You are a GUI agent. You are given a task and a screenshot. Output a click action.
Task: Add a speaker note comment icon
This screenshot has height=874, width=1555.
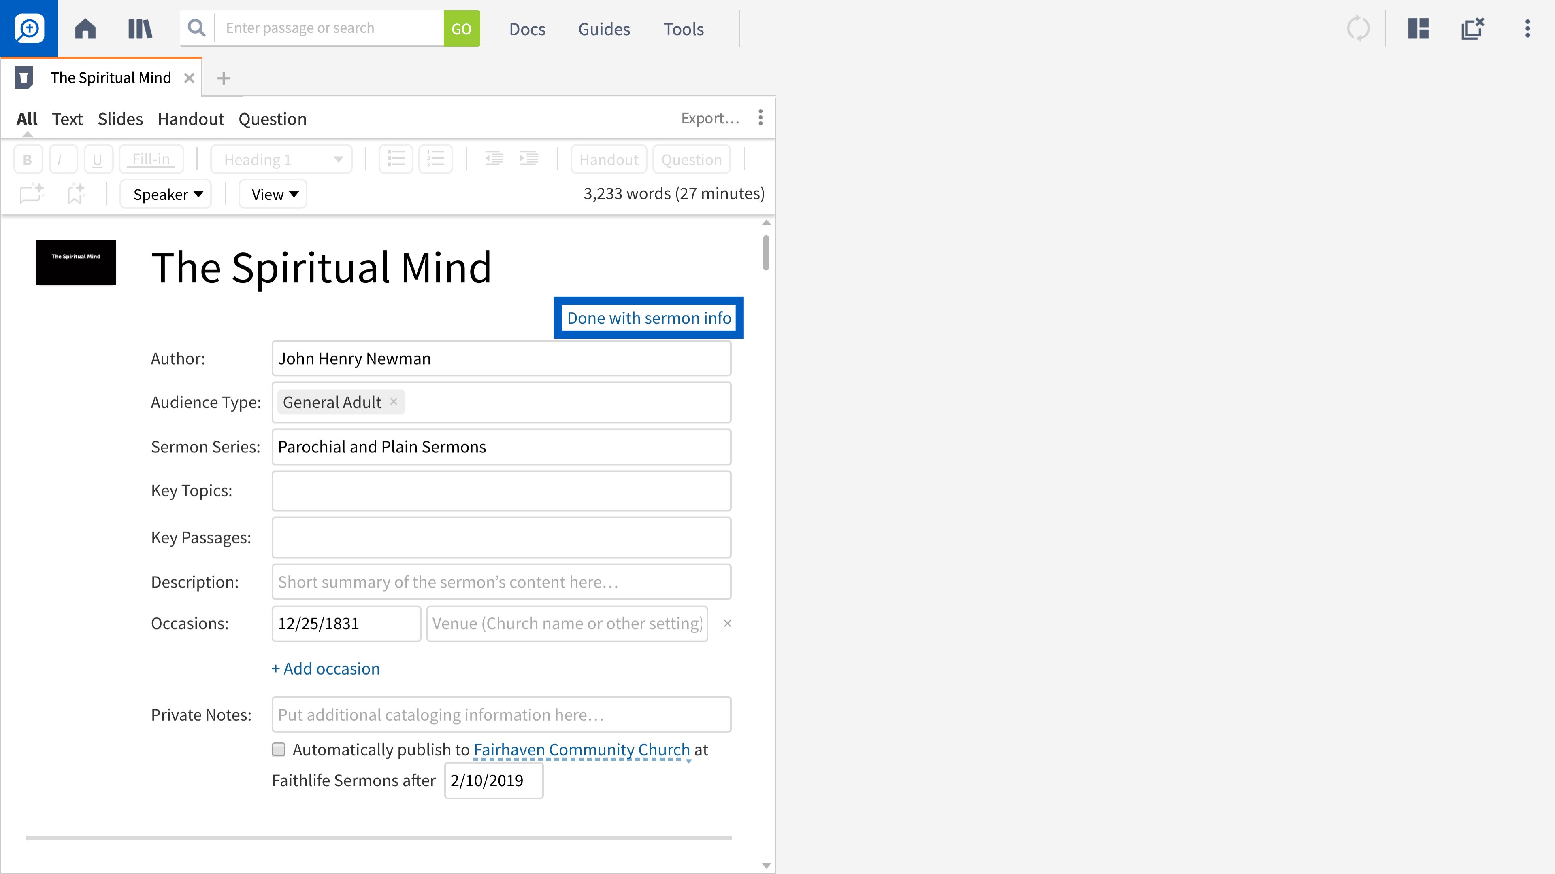tap(32, 194)
